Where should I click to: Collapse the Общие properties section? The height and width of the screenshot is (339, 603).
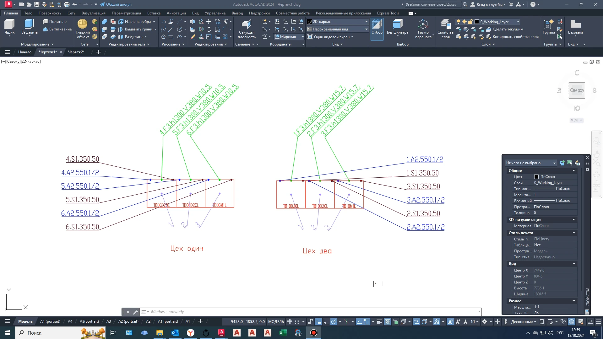click(574, 171)
